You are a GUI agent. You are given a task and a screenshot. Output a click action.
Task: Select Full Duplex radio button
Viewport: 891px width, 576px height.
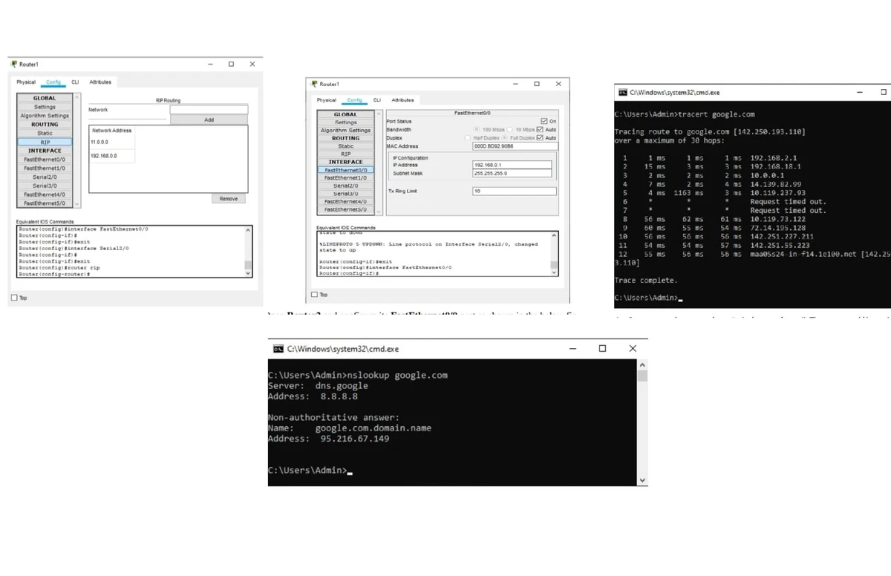[x=505, y=138]
